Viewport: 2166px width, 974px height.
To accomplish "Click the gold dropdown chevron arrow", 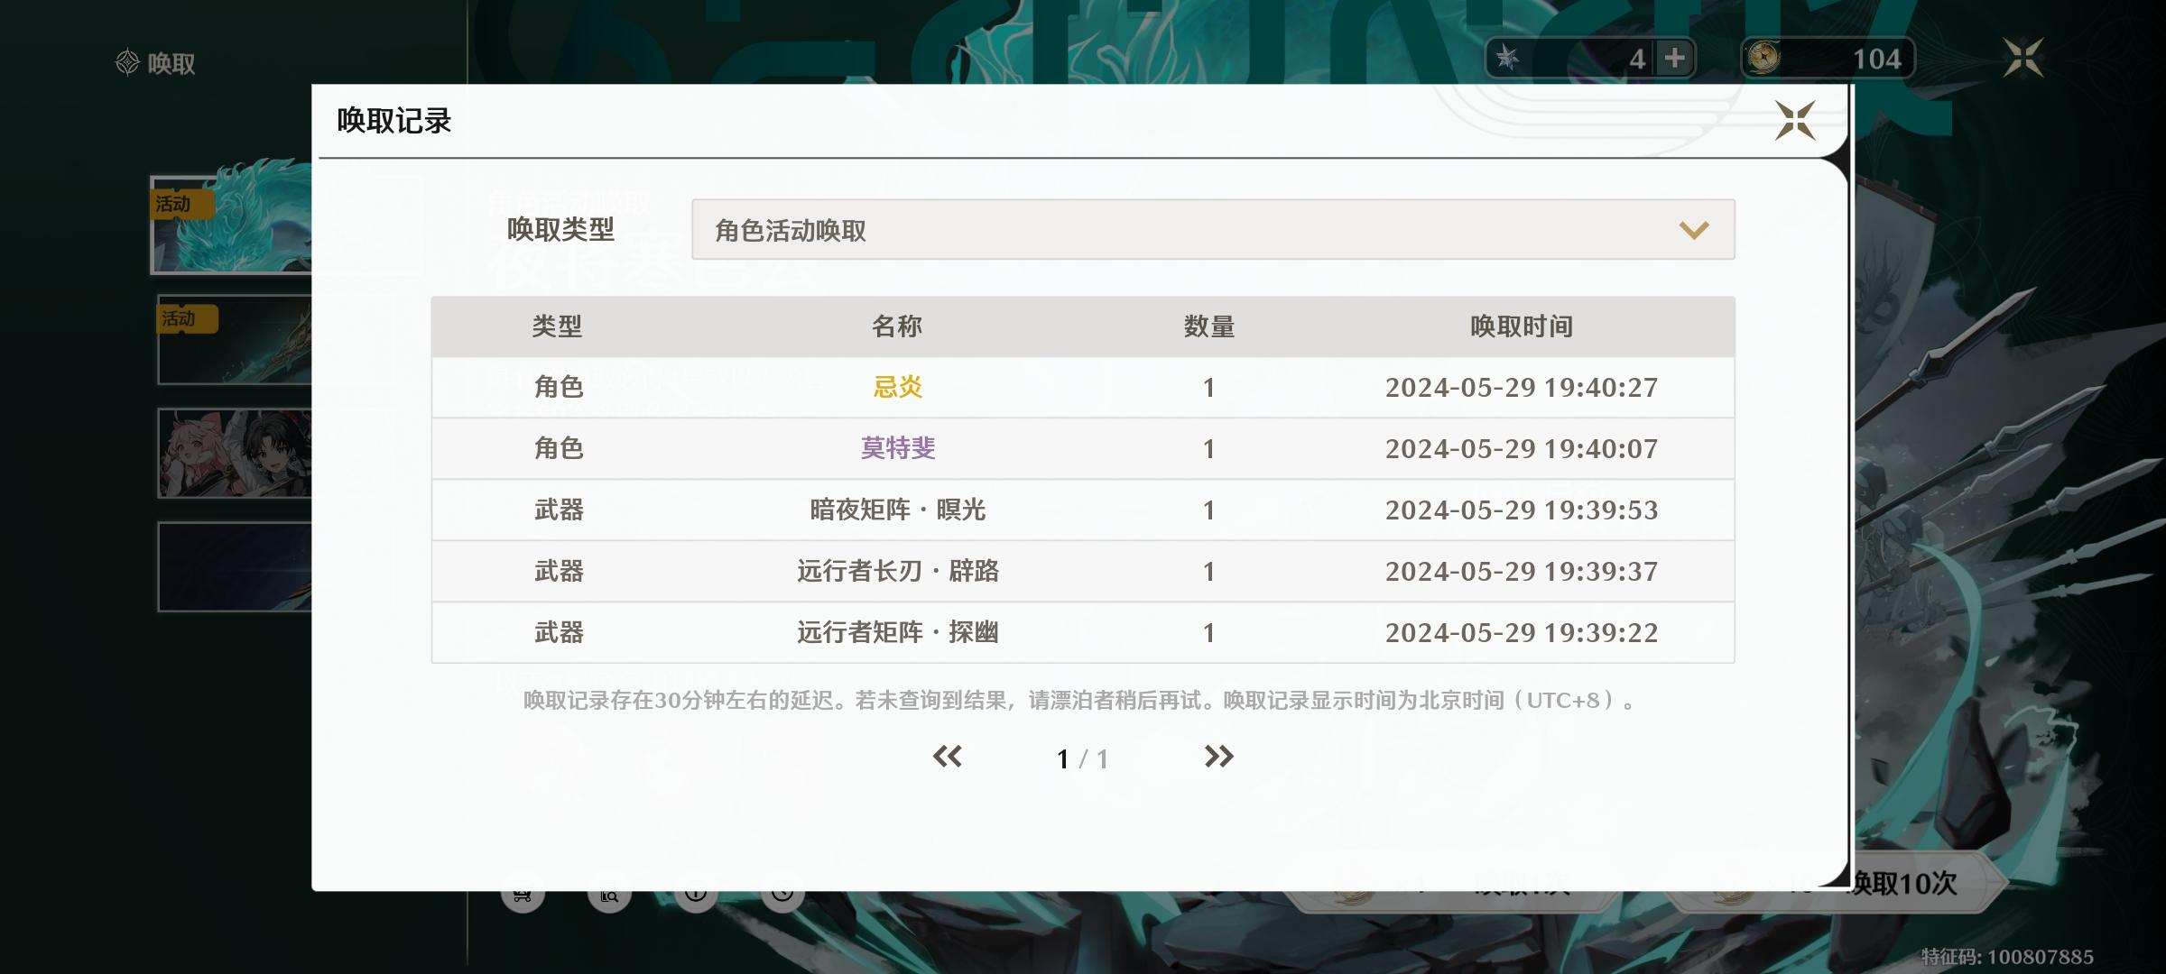I will tap(1693, 231).
